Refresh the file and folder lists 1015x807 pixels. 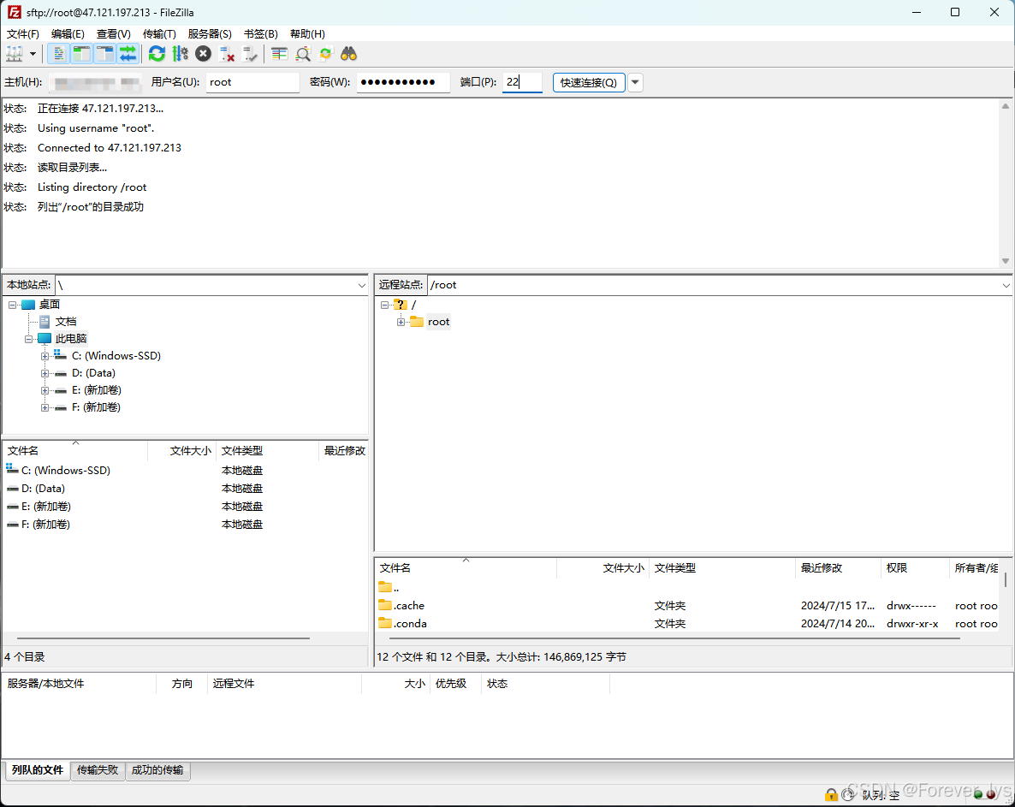tap(157, 54)
